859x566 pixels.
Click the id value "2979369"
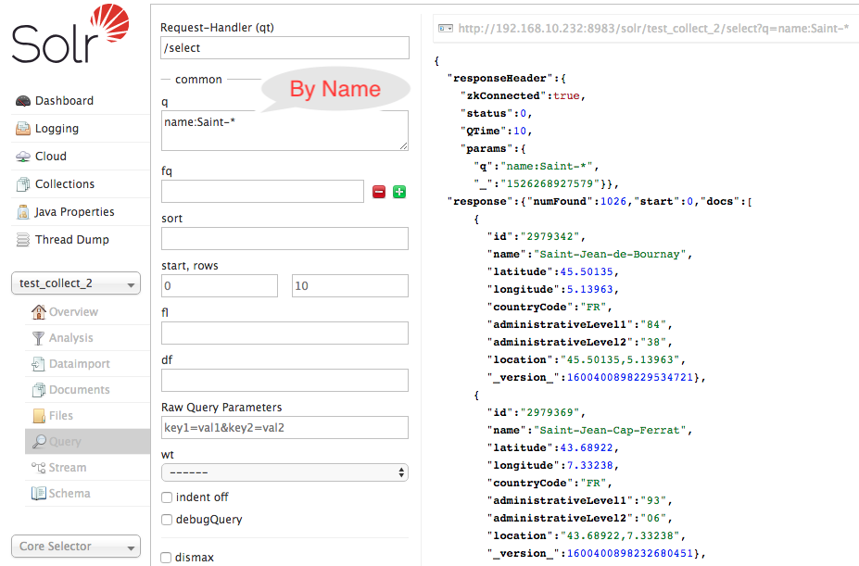click(550, 412)
